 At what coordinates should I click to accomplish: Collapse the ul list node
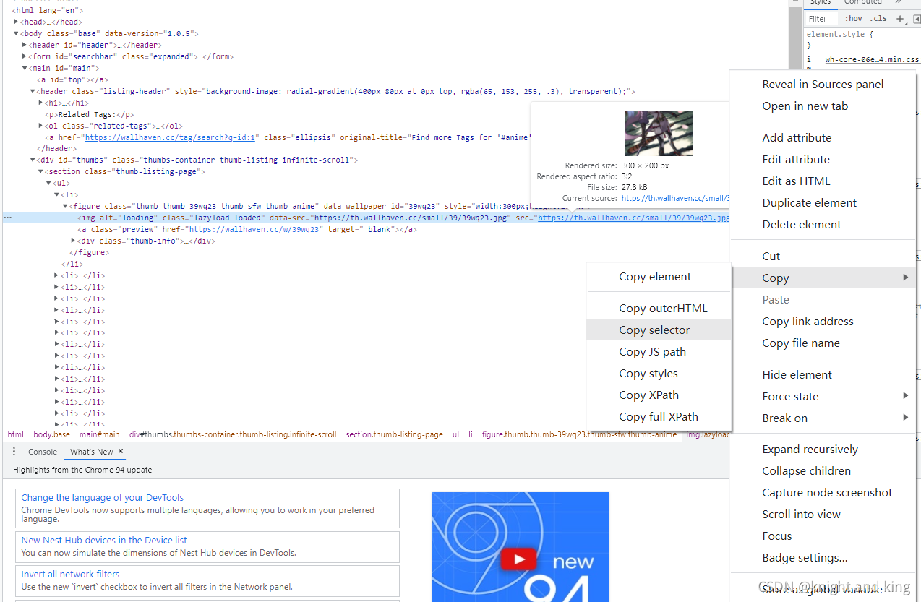click(x=48, y=183)
